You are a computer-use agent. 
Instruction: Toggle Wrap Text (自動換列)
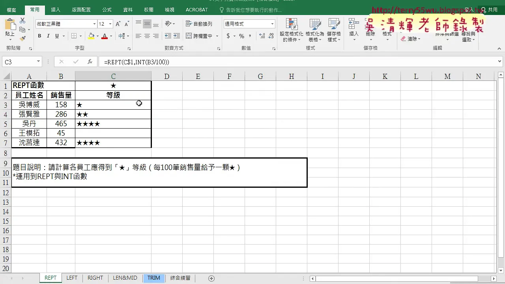[x=199, y=24]
